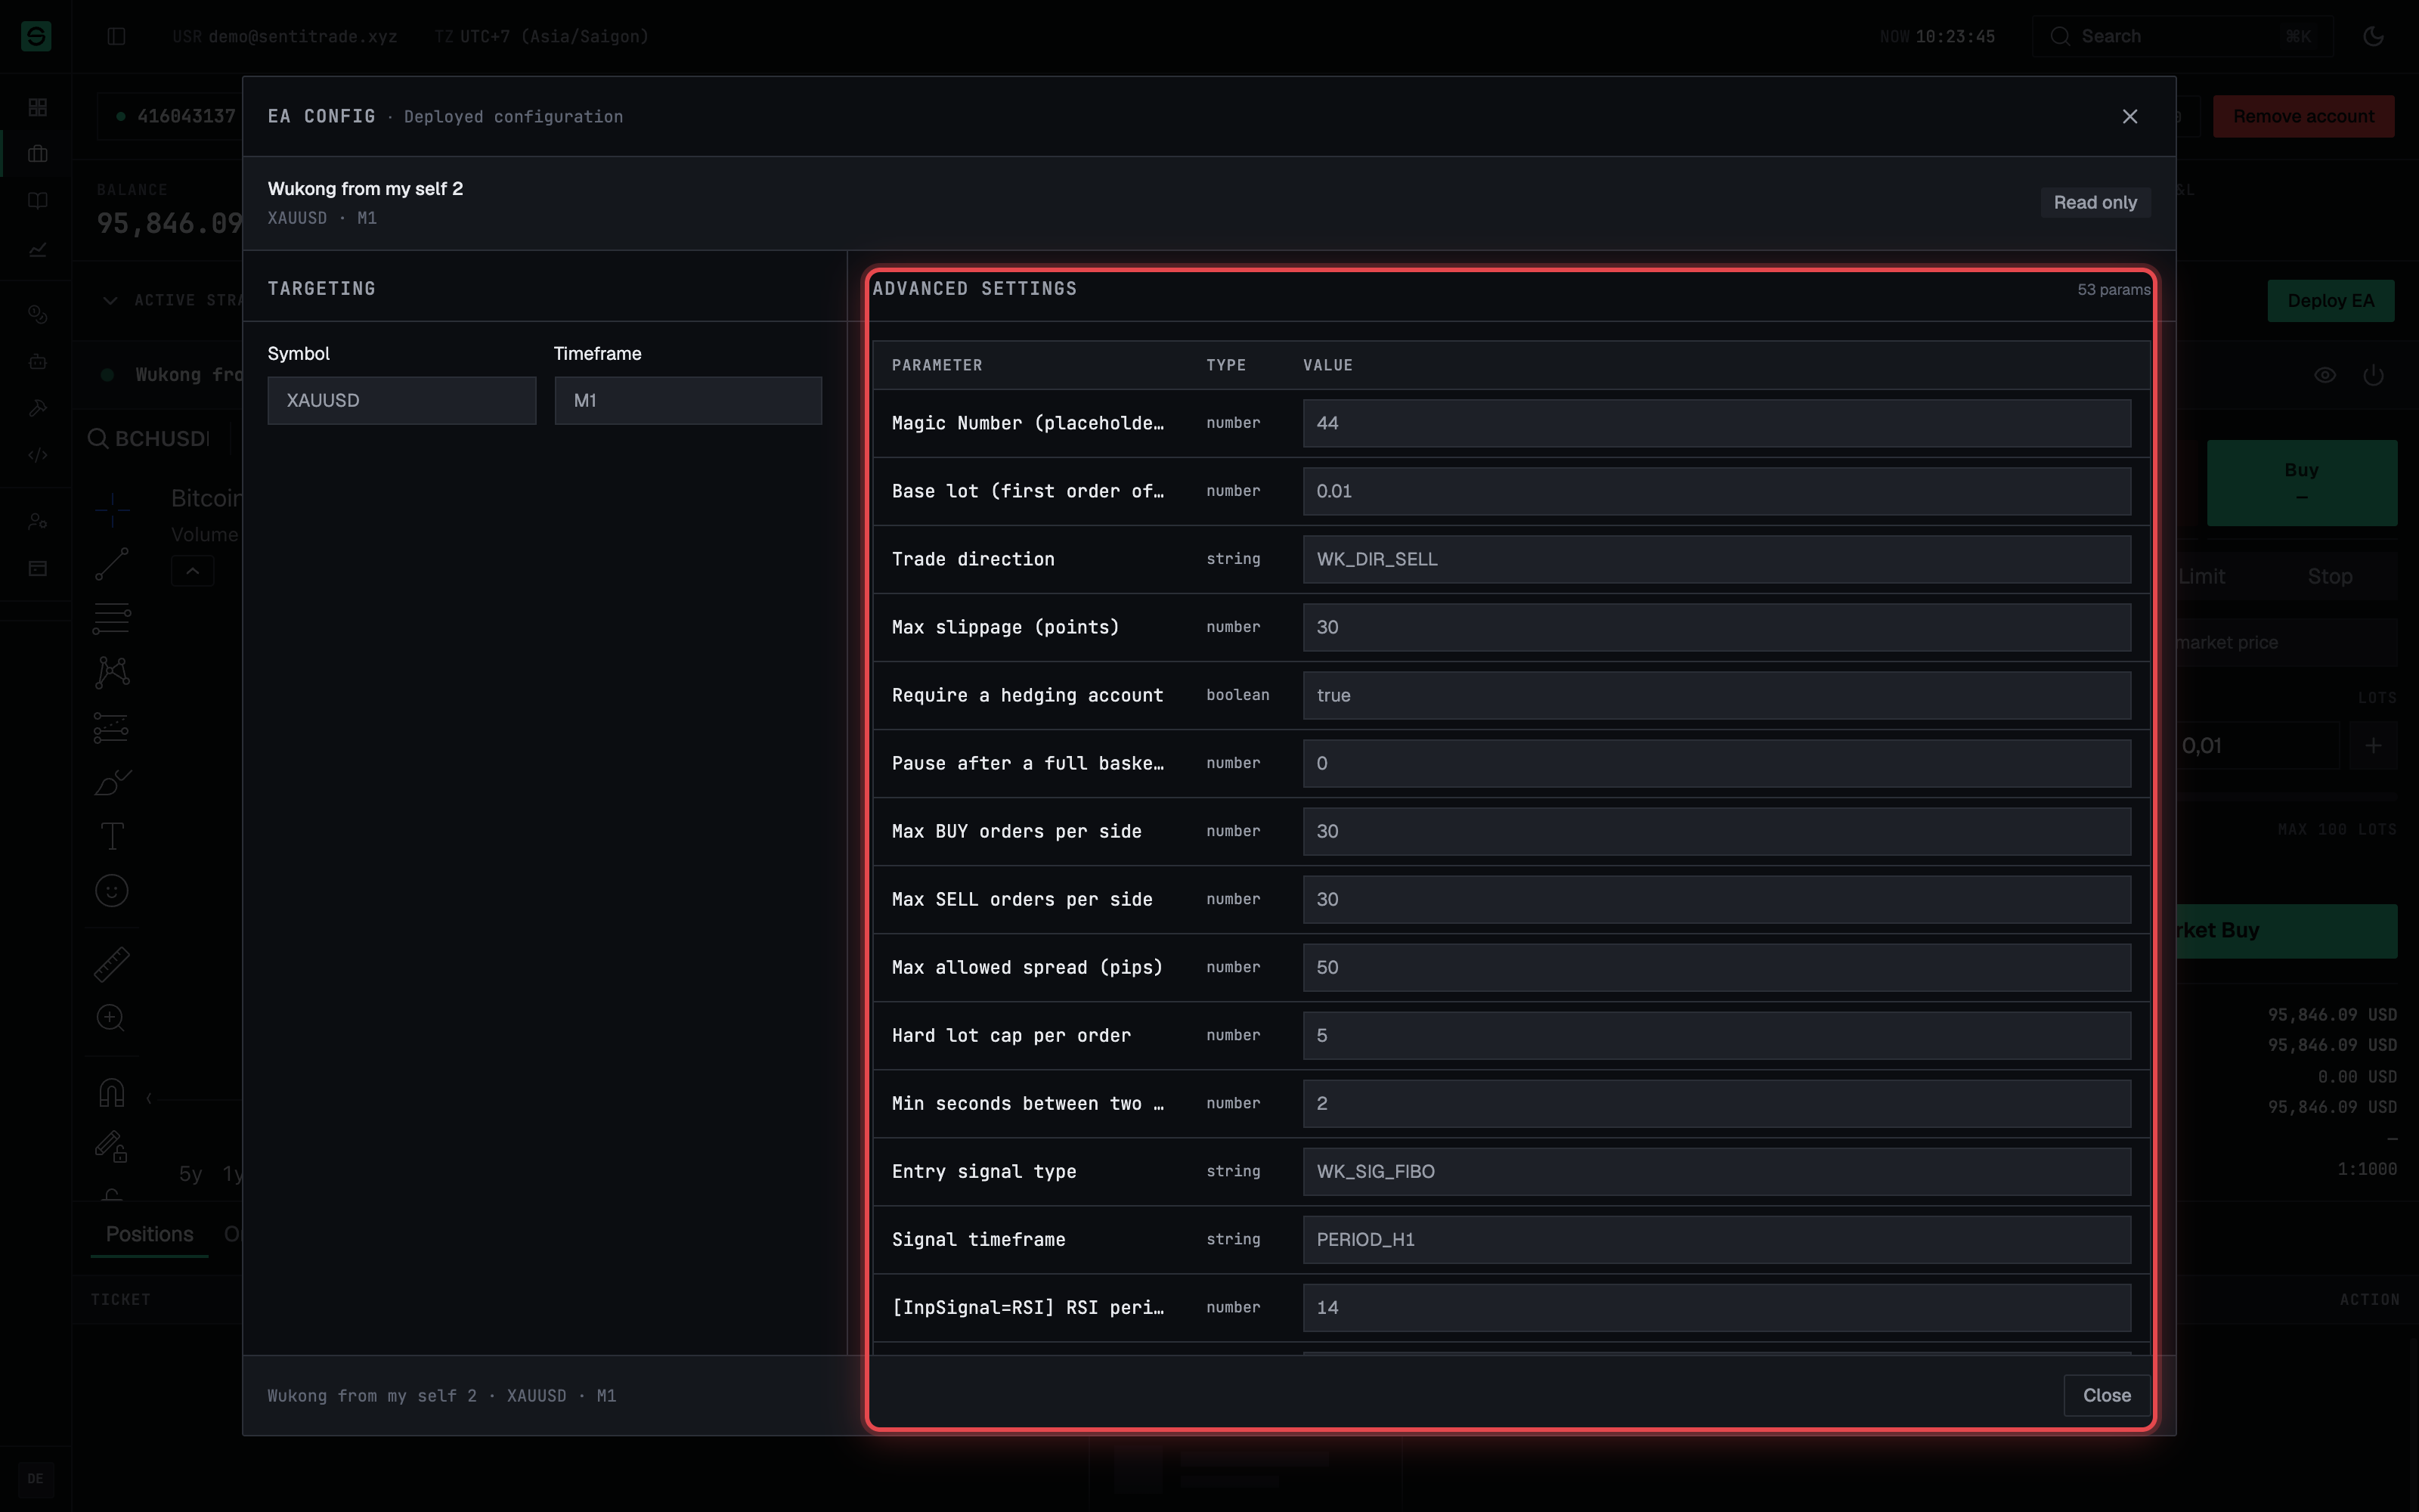The height and width of the screenshot is (1512, 2419).
Task: Click Max BUY orders per side value
Action: (1716, 831)
